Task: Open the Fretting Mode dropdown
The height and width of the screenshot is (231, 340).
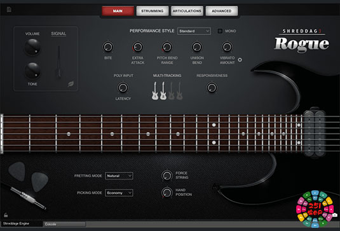Action: [119, 176]
